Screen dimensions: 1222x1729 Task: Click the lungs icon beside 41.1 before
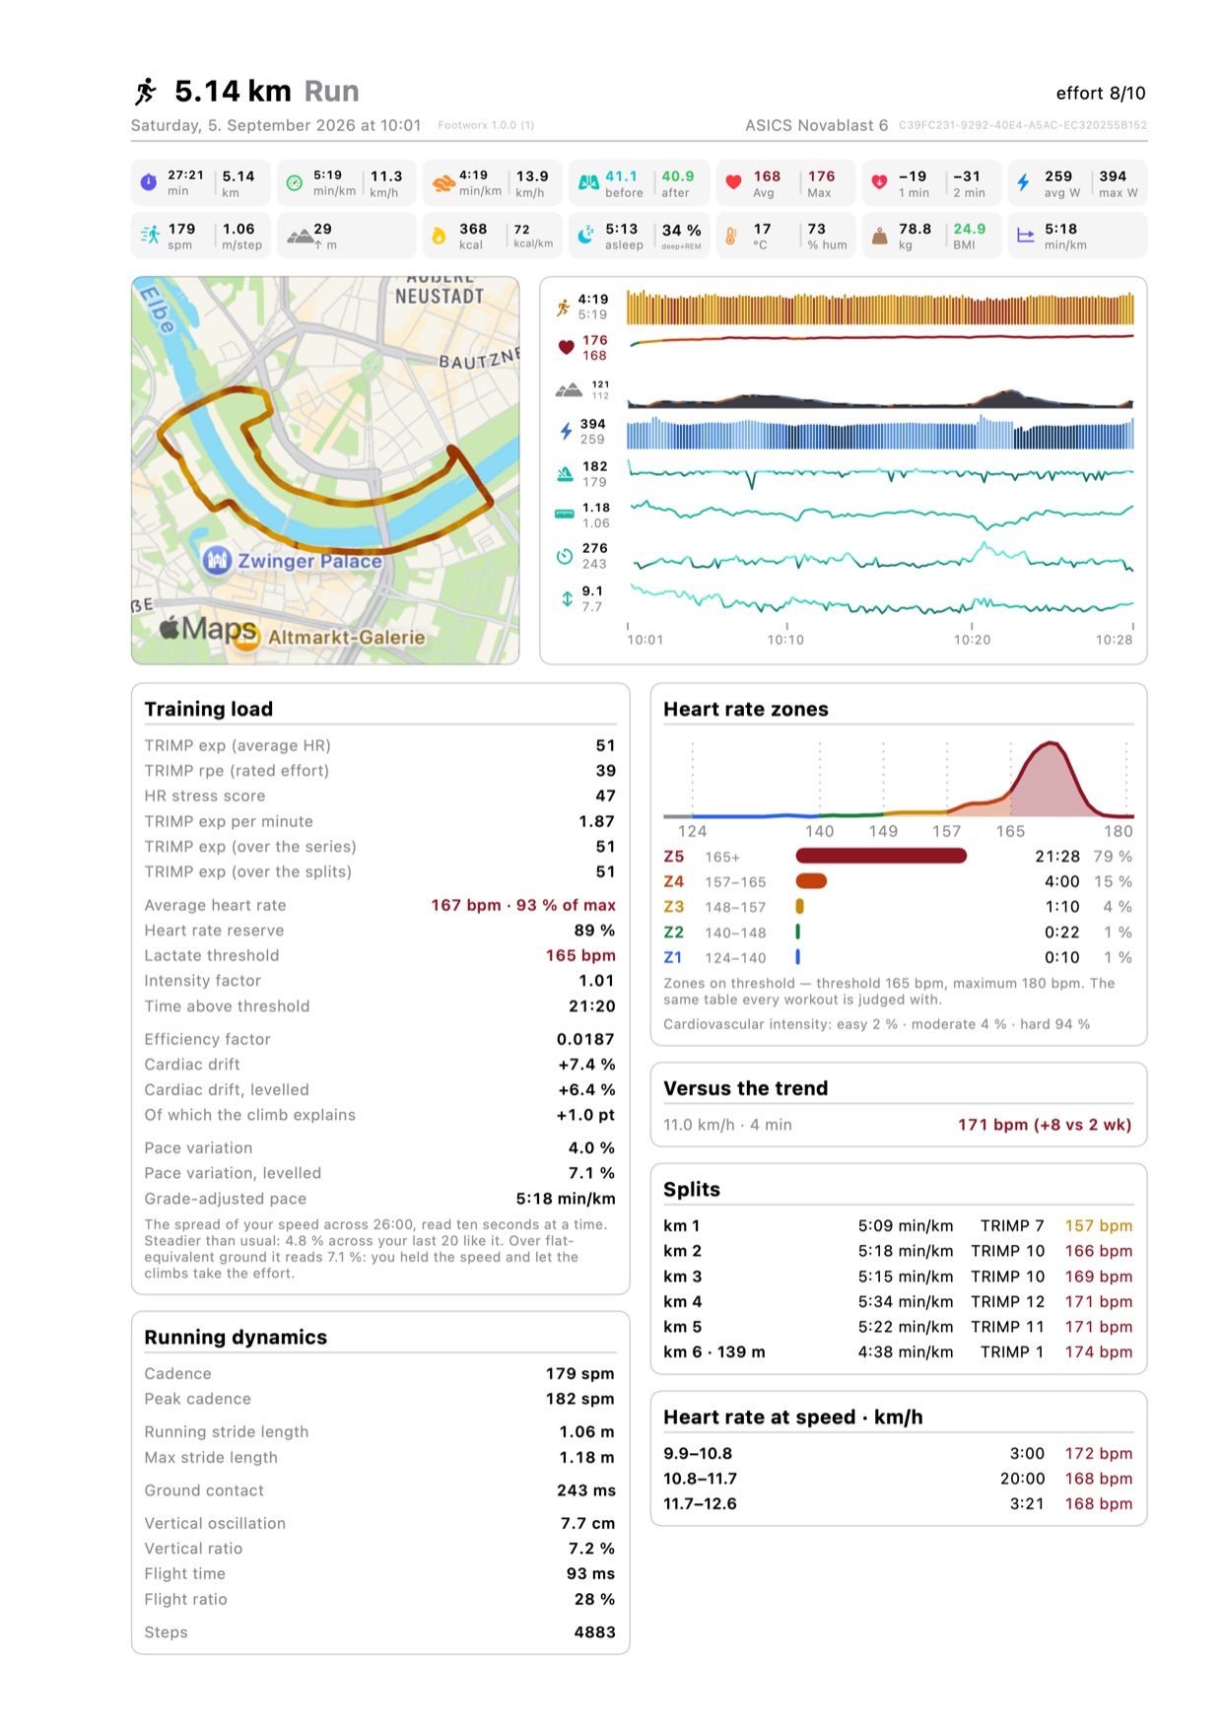pyautogui.click(x=588, y=182)
